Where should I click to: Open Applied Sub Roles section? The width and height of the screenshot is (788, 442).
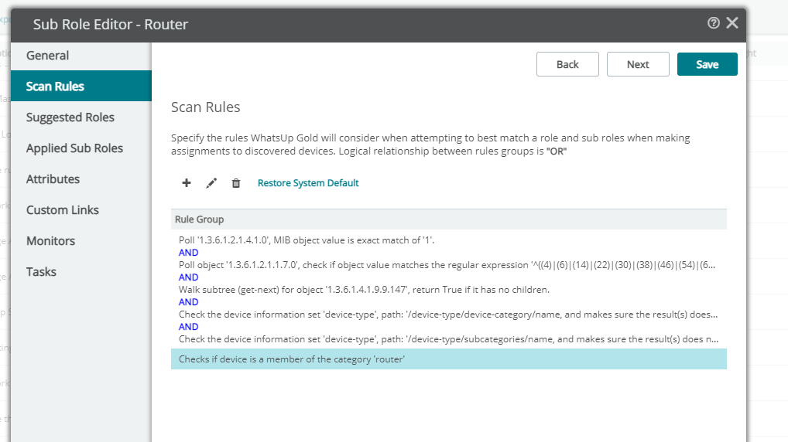pos(81,148)
